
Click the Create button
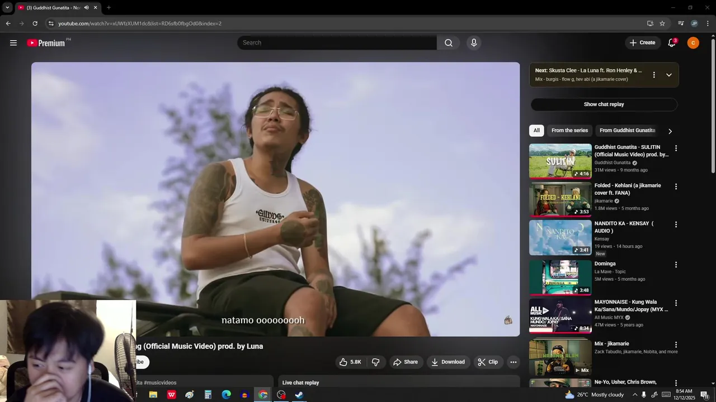coord(642,43)
